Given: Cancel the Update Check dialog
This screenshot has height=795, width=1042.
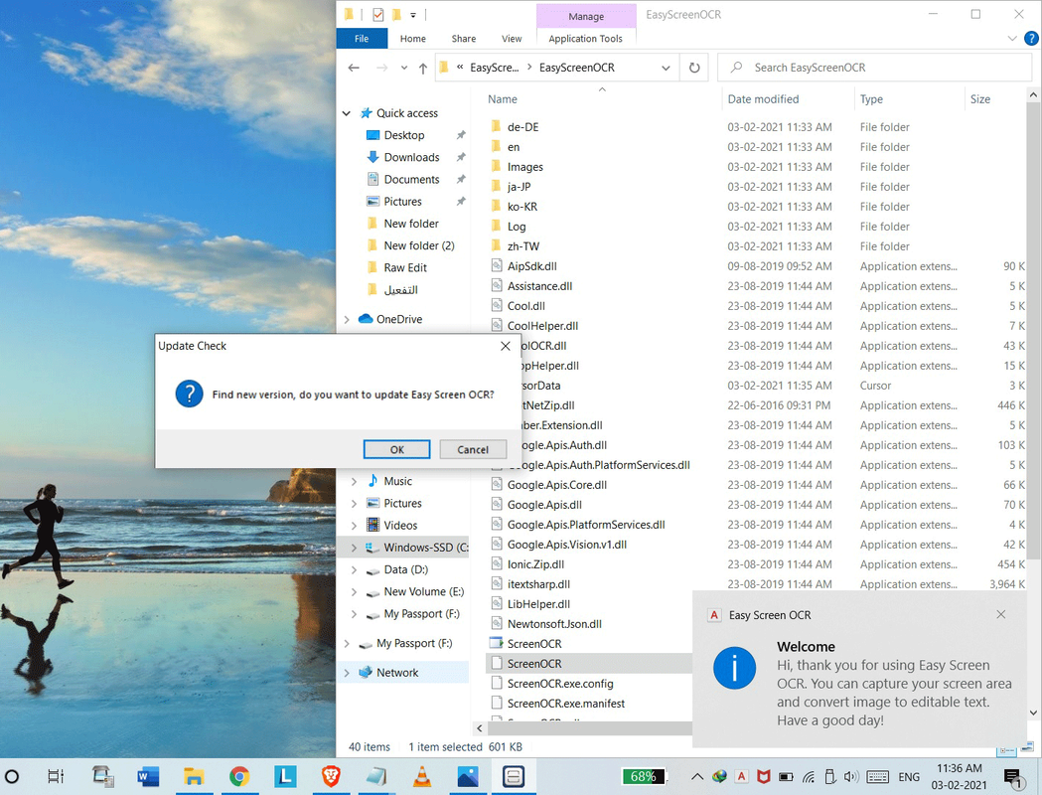Looking at the screenshot, I should point(473,449).
